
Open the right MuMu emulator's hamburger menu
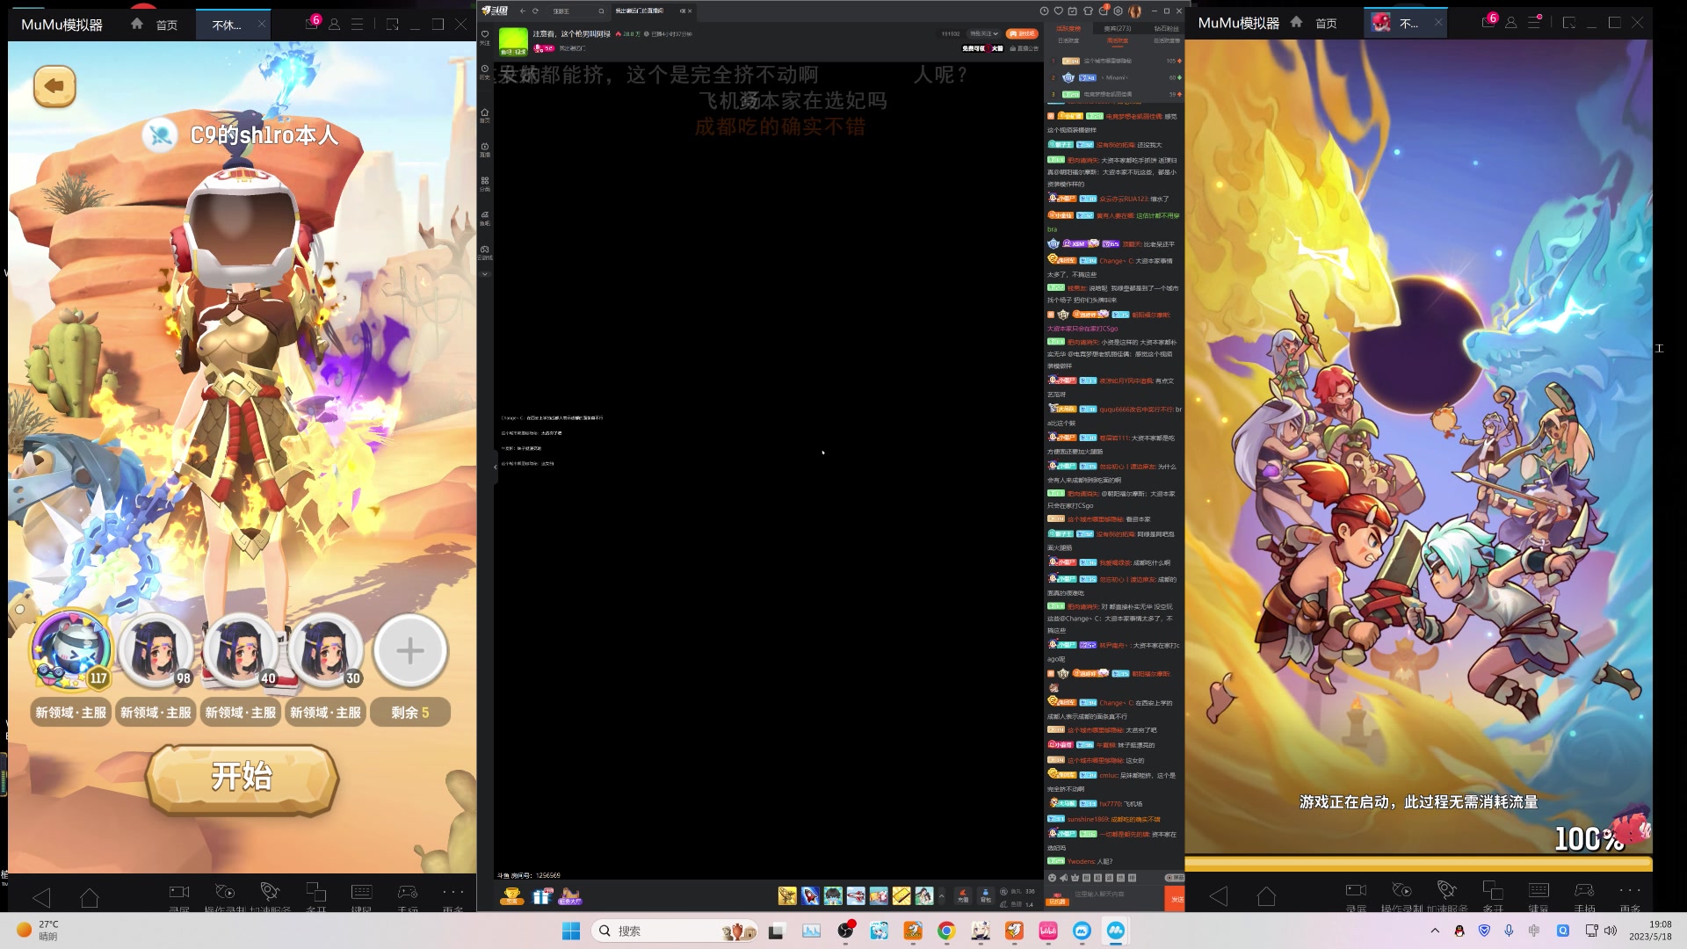coord(1534,24)
